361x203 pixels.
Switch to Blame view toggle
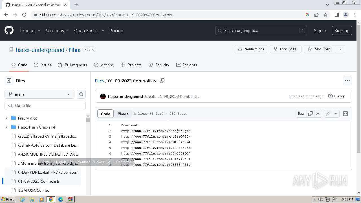[123, 114]
